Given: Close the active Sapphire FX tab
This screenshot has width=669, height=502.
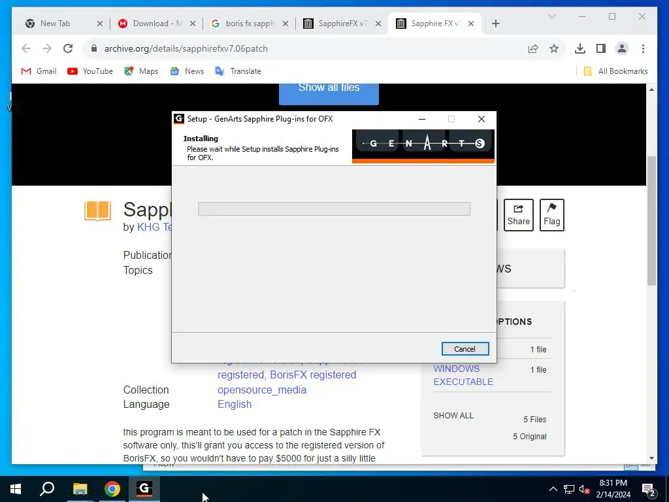Looking at the screenshot, I should coord(471,24).
